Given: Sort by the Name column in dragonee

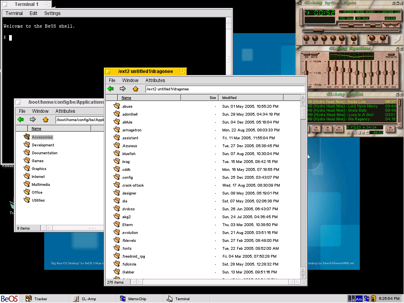Looking at the screenshot, I should [150, 98].
